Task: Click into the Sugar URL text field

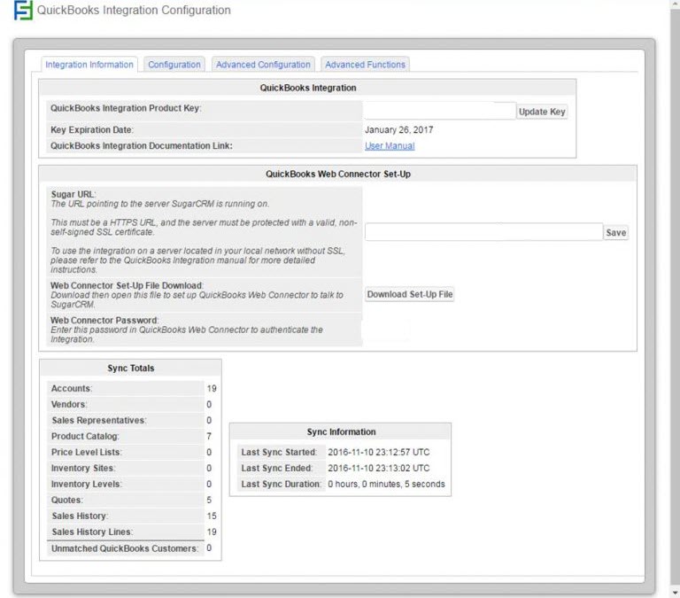Action: (x=483, y=232)
